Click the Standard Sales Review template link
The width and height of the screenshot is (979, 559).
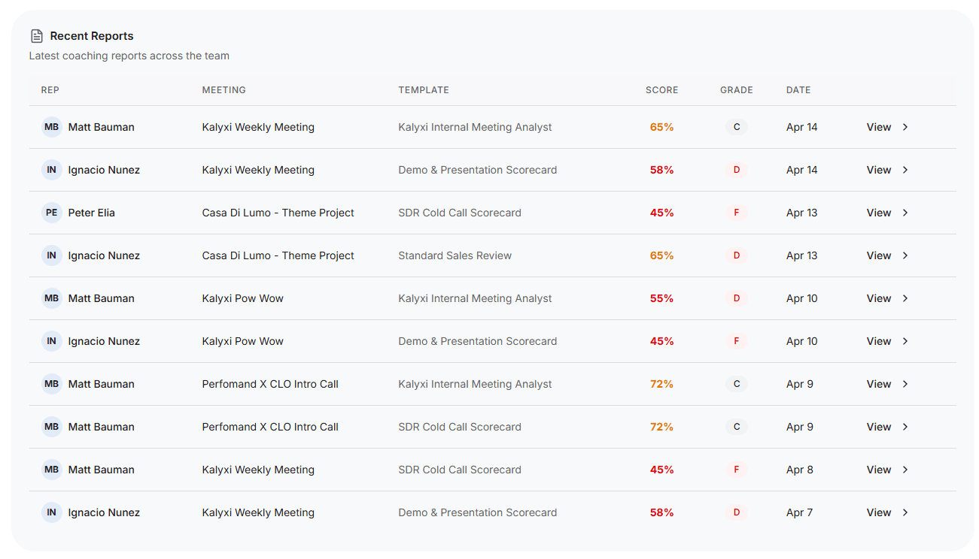coord(455,255)
